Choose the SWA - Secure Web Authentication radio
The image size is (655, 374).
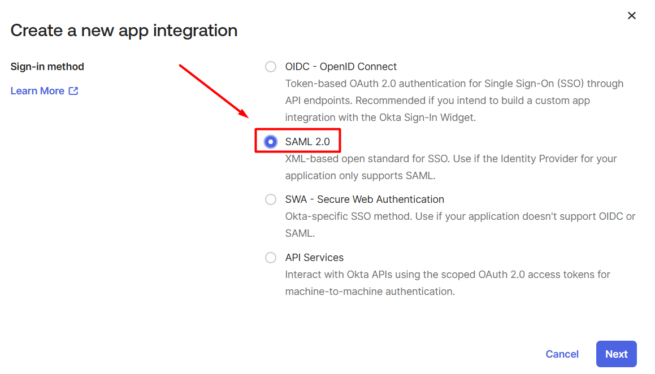click(271, 199)
